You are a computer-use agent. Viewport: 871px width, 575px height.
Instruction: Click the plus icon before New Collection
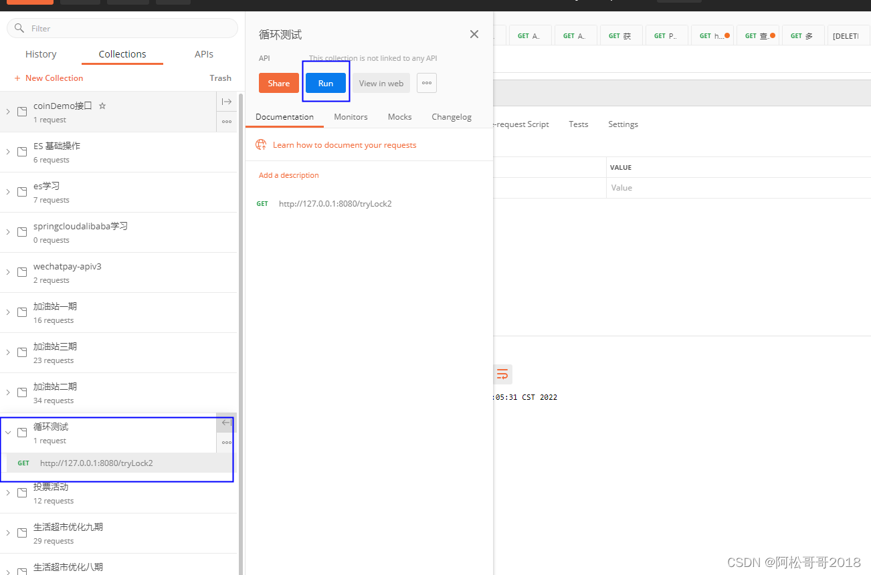tap(17, 78)
